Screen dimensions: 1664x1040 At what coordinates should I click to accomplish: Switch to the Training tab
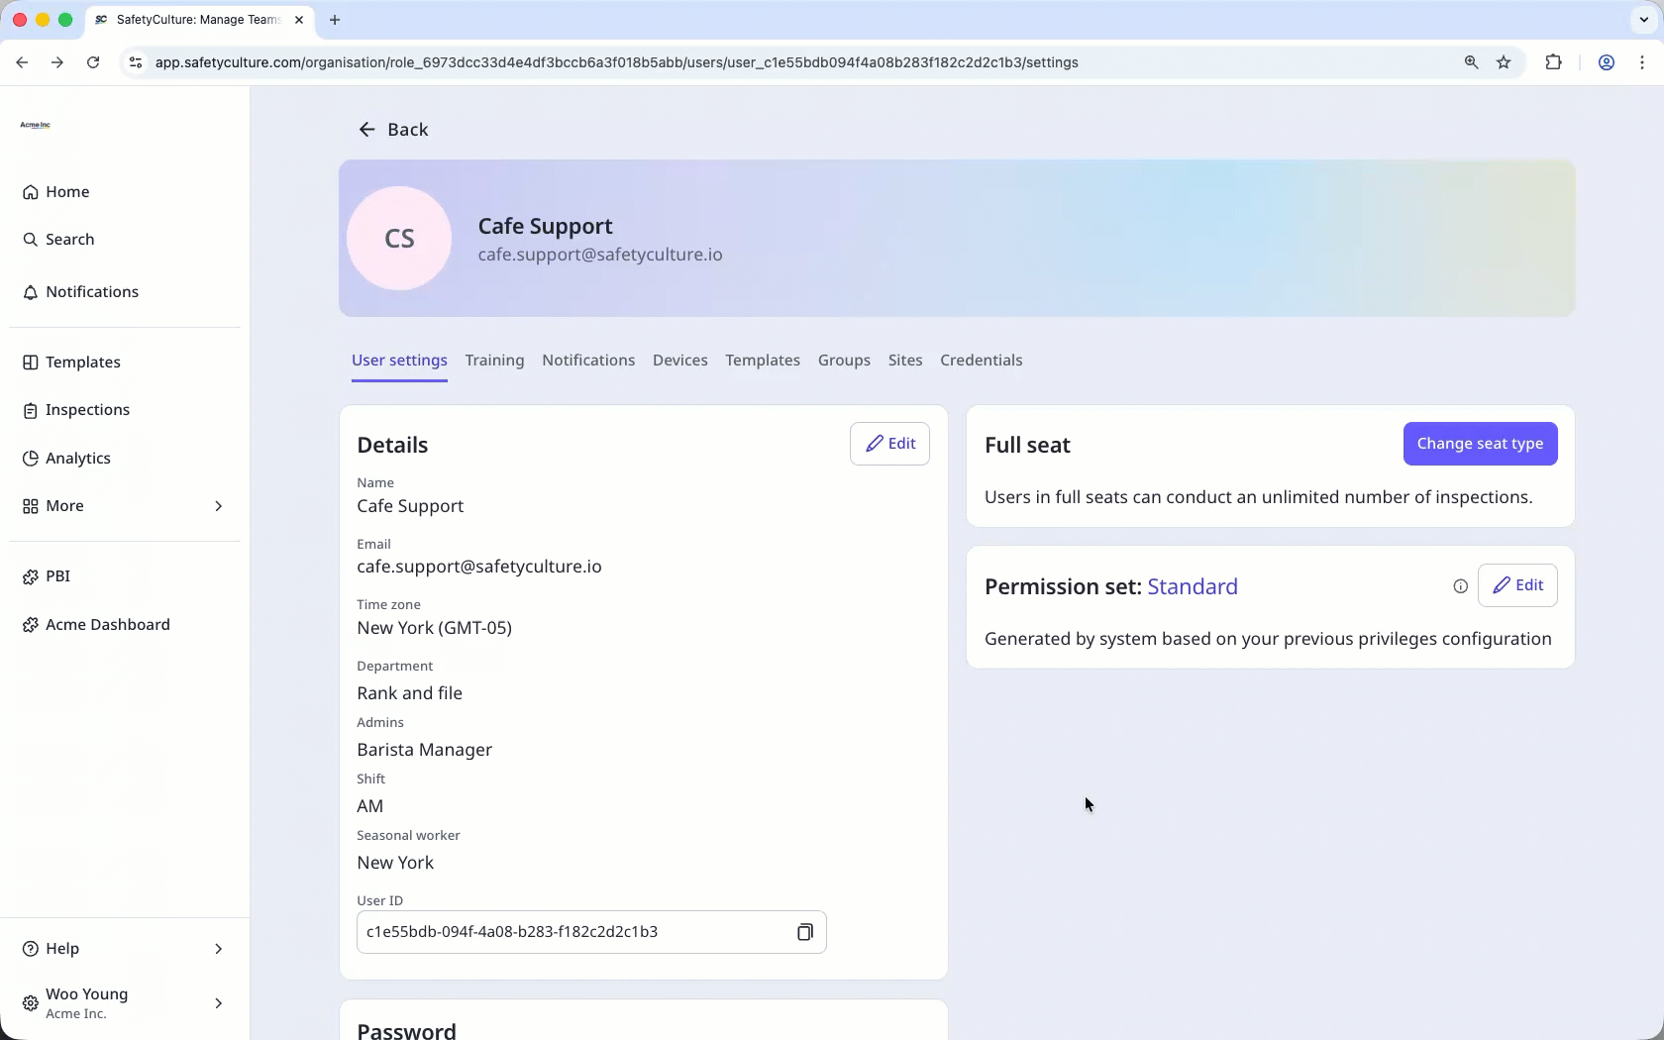(x=494, y=361)
